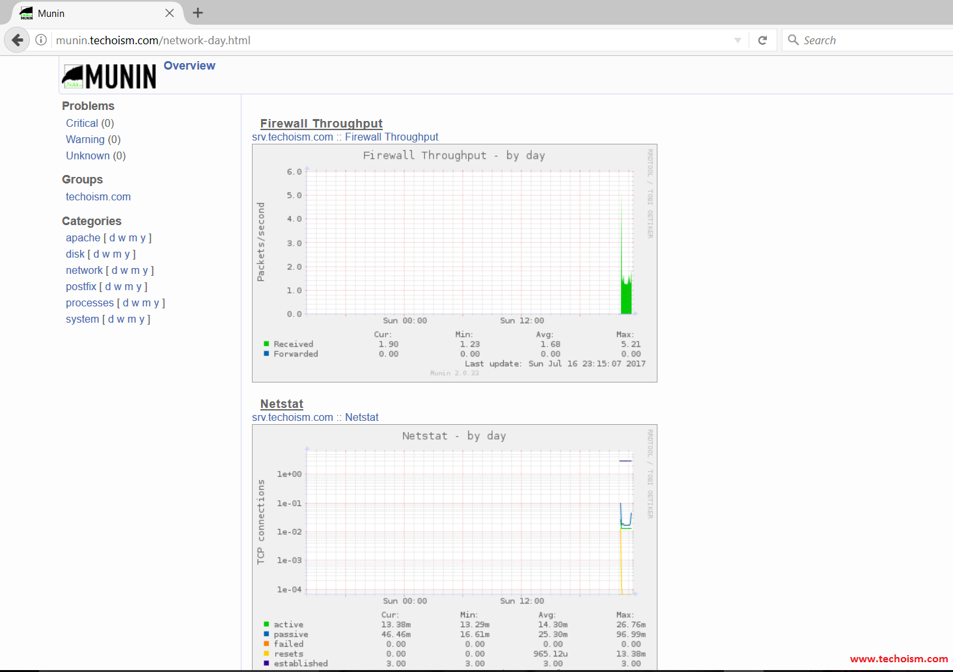Click orange failed legend swatch in Netstat
The image size is (953, 672).
click(x=266, y=643)
